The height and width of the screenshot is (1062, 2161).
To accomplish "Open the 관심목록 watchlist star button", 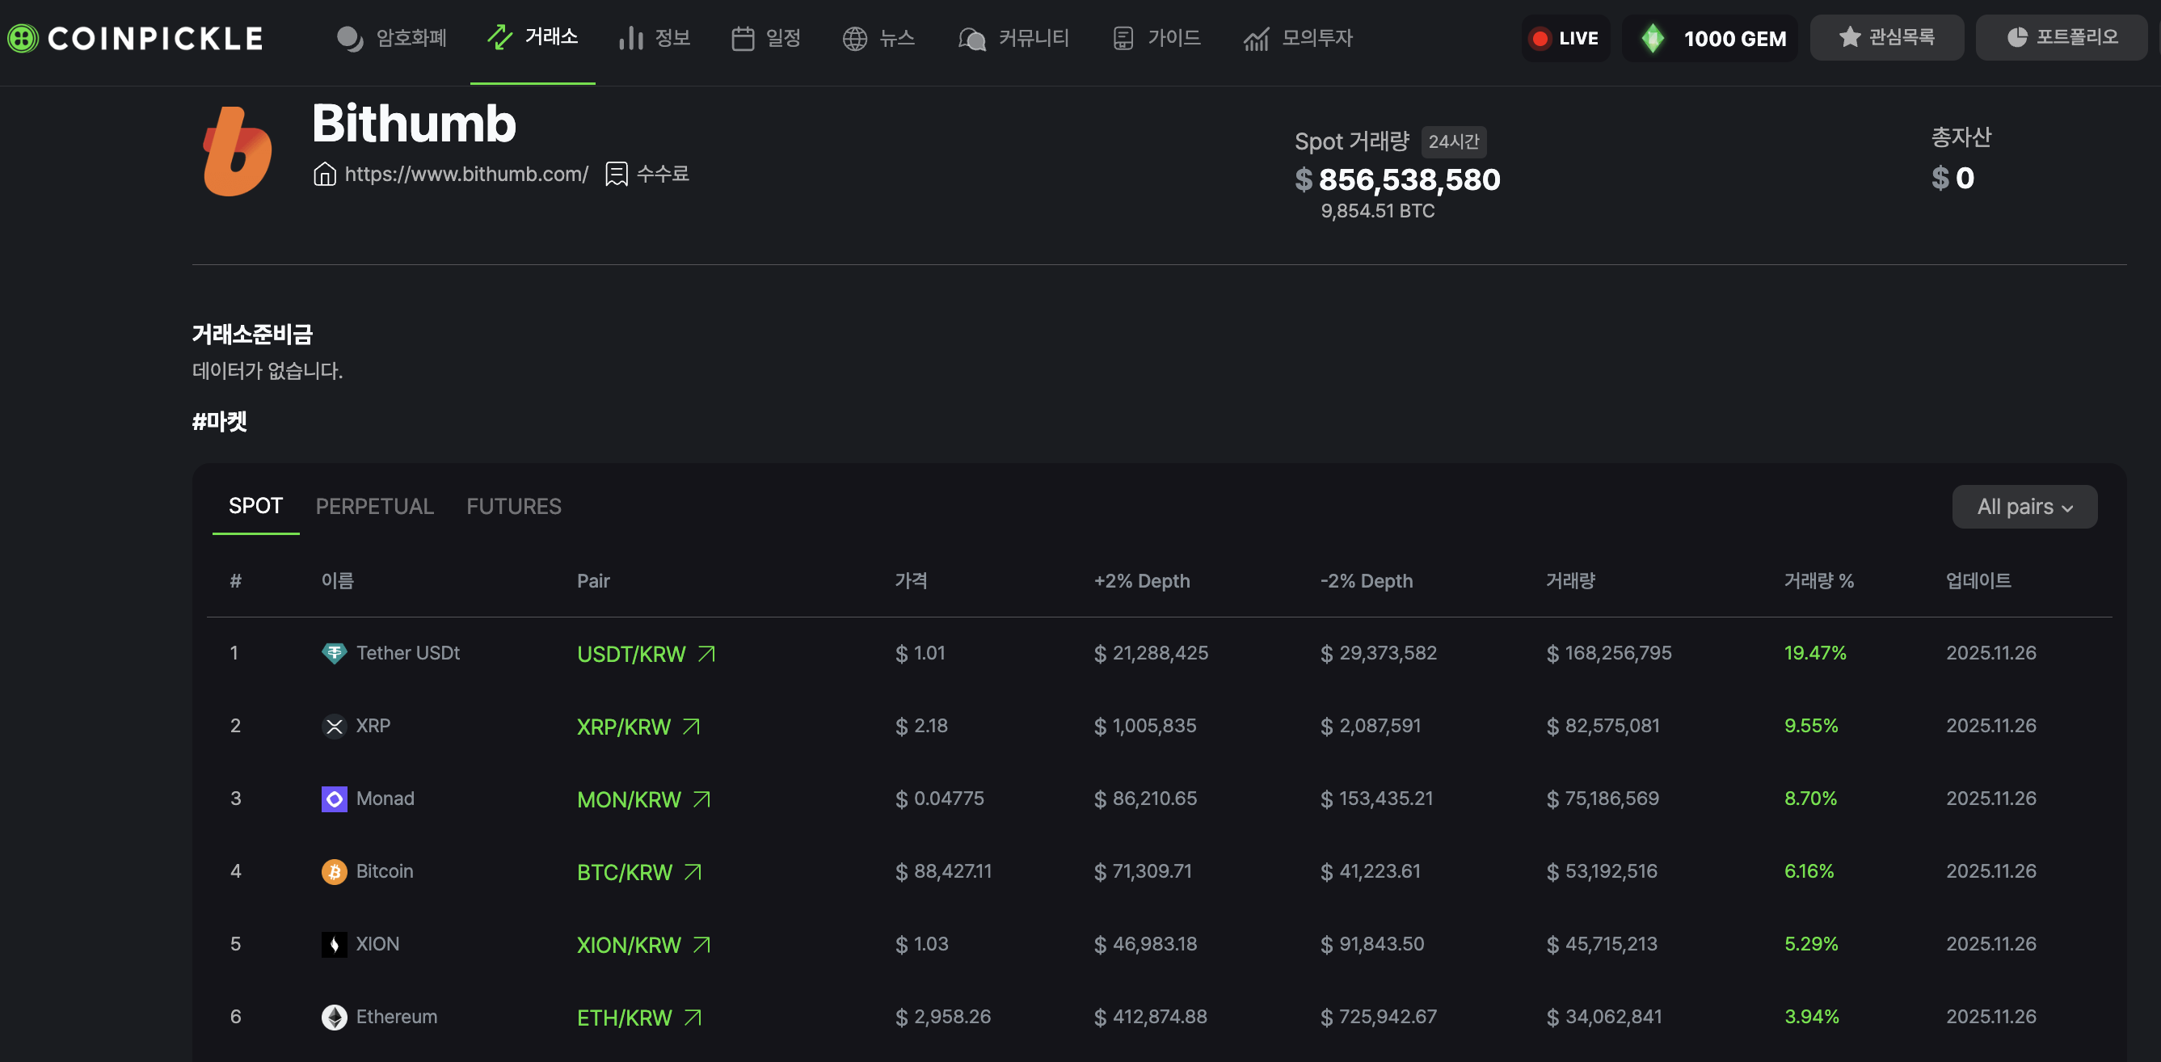I will 1886,38.
